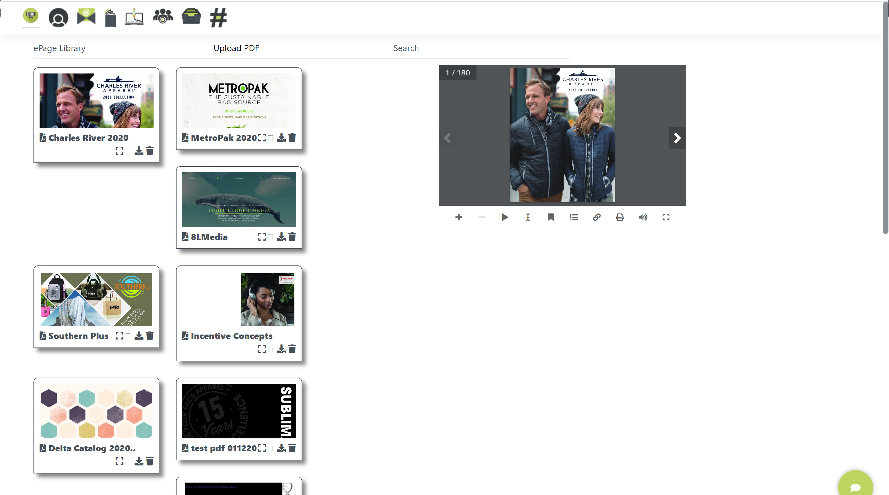Switch to the ePage Library tab

pos(59,48)
